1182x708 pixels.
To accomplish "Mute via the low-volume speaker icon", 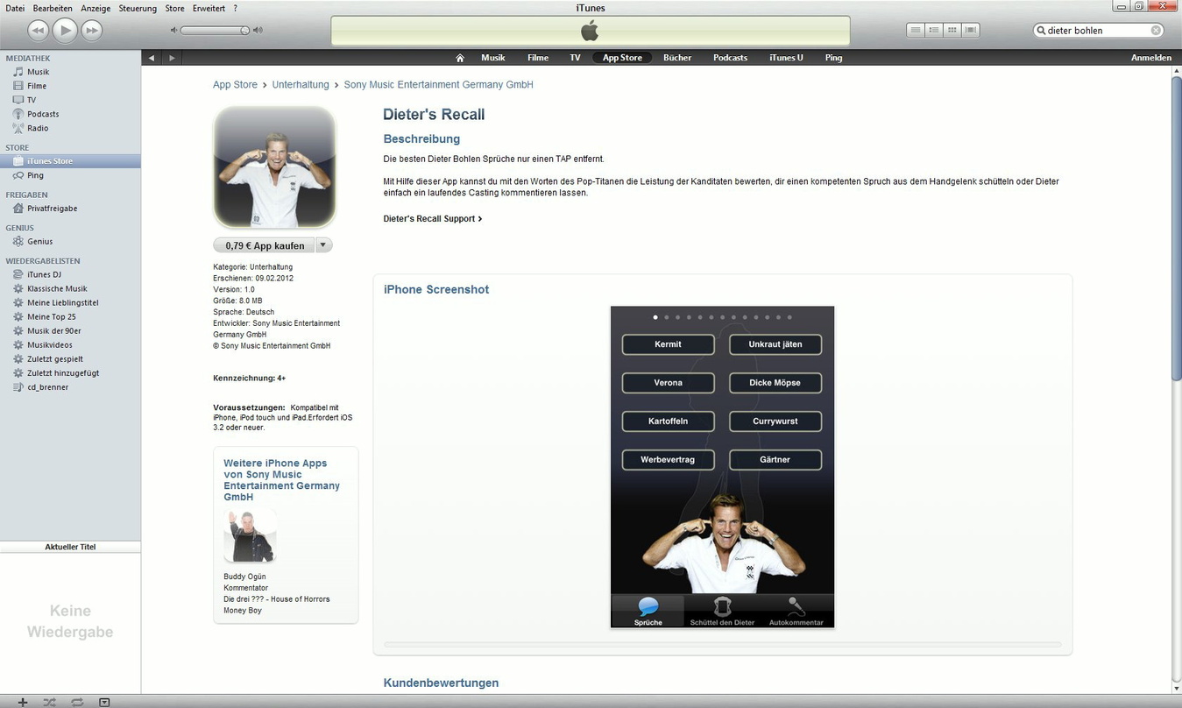I will click(x=173, y=30).
